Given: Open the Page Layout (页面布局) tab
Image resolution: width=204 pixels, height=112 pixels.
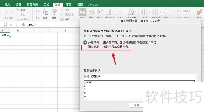Looking at the screenshot, I should [32, 5].
